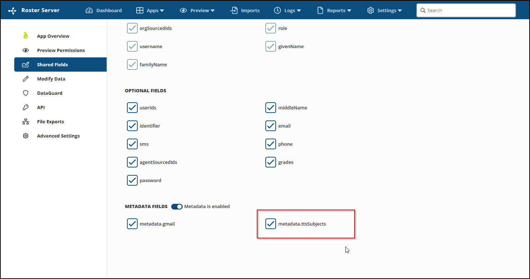The image size is (530, 279).
Task: Click the Advanced Settings gear icon
Action: pyautogui.click(x=26, y=136)
